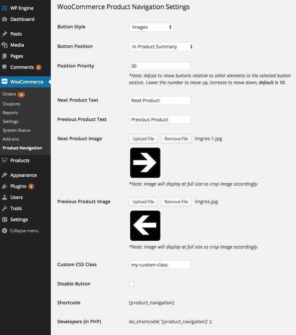Toggle the Disable Button checkbox

[x=132, y=284]
